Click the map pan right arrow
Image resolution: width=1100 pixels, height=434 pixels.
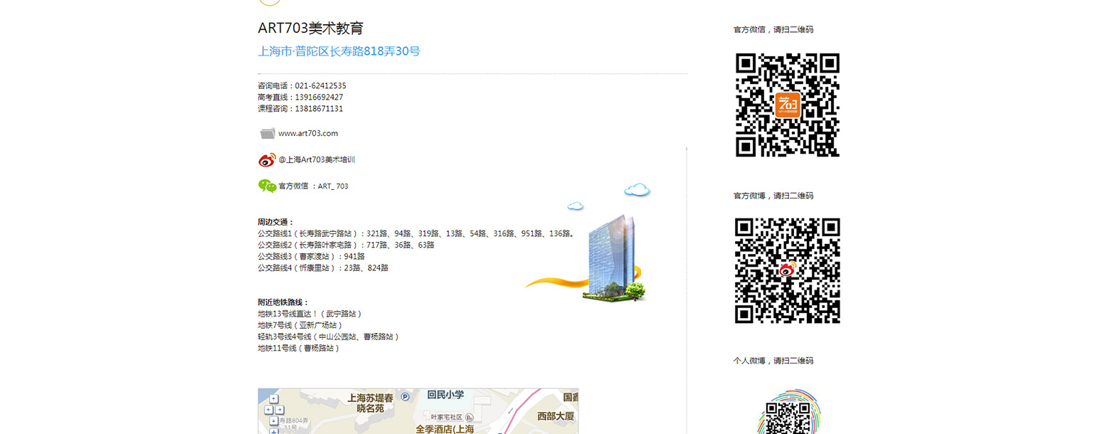point(280,410)
